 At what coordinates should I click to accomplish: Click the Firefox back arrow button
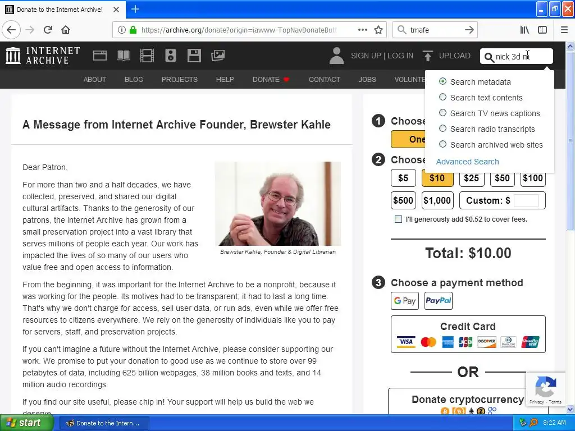(11, 30)
